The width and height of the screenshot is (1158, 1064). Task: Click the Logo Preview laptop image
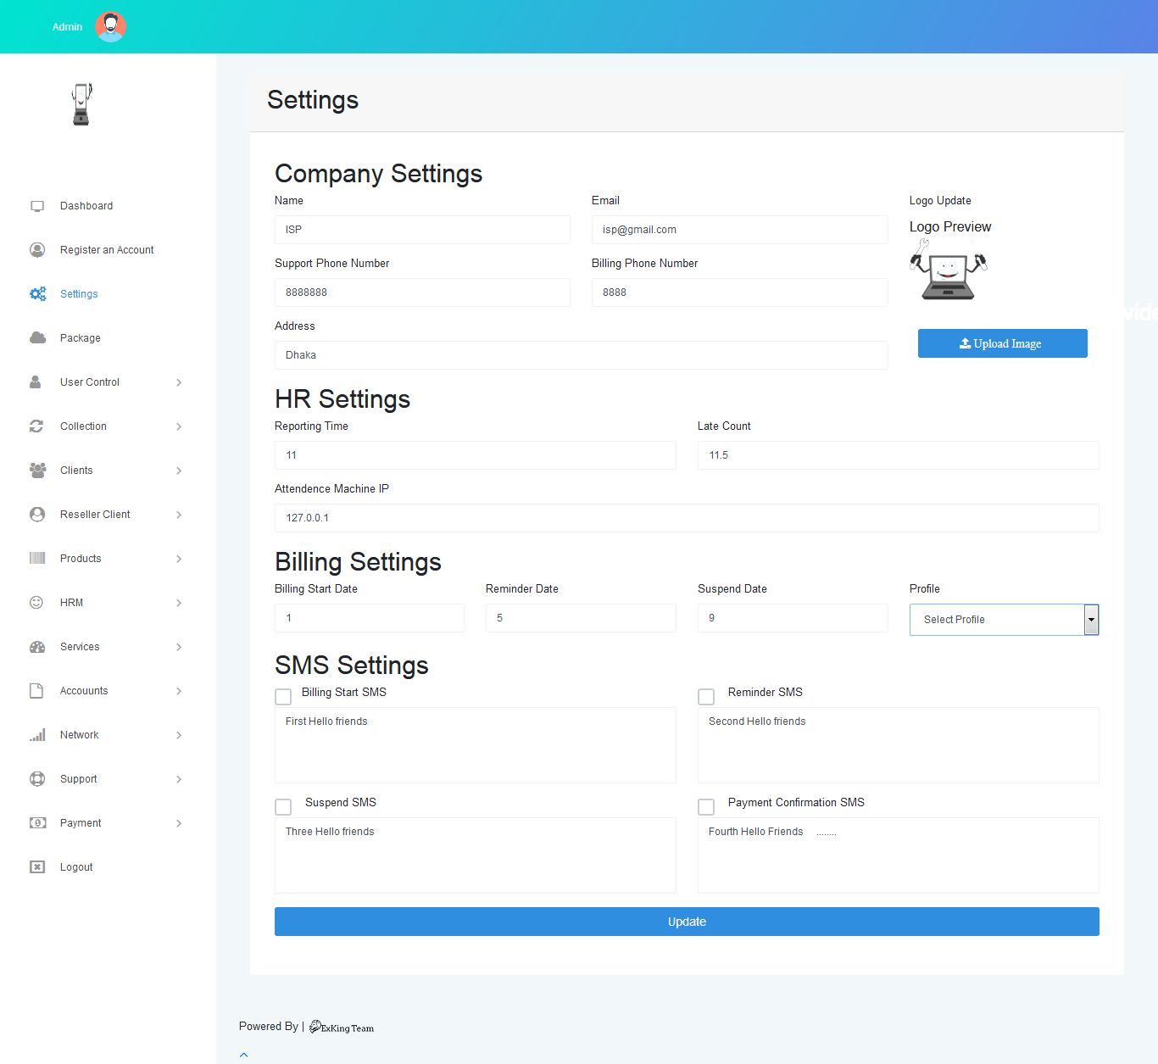coord(949,270)
